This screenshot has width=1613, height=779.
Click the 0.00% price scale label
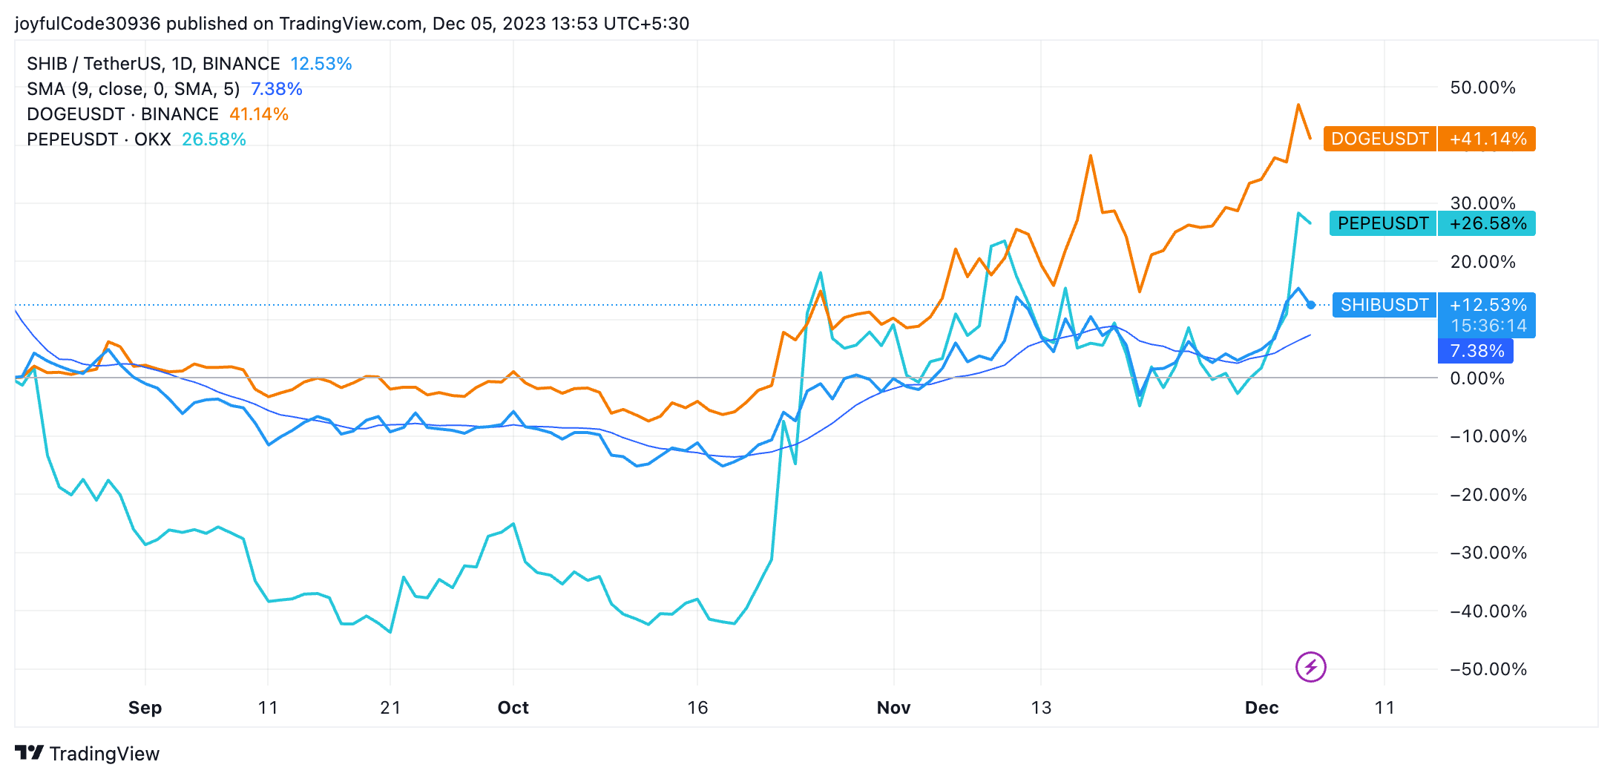click(1477, 378)
